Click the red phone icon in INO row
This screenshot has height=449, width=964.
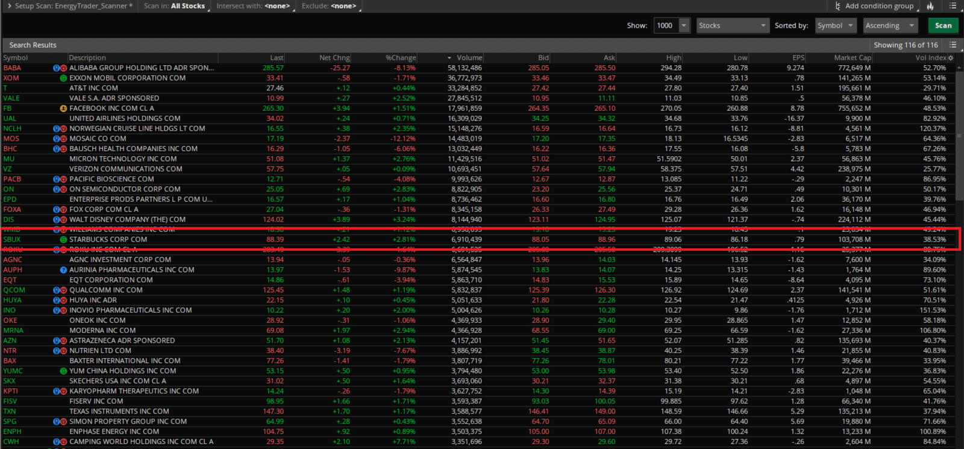(63, 310)
